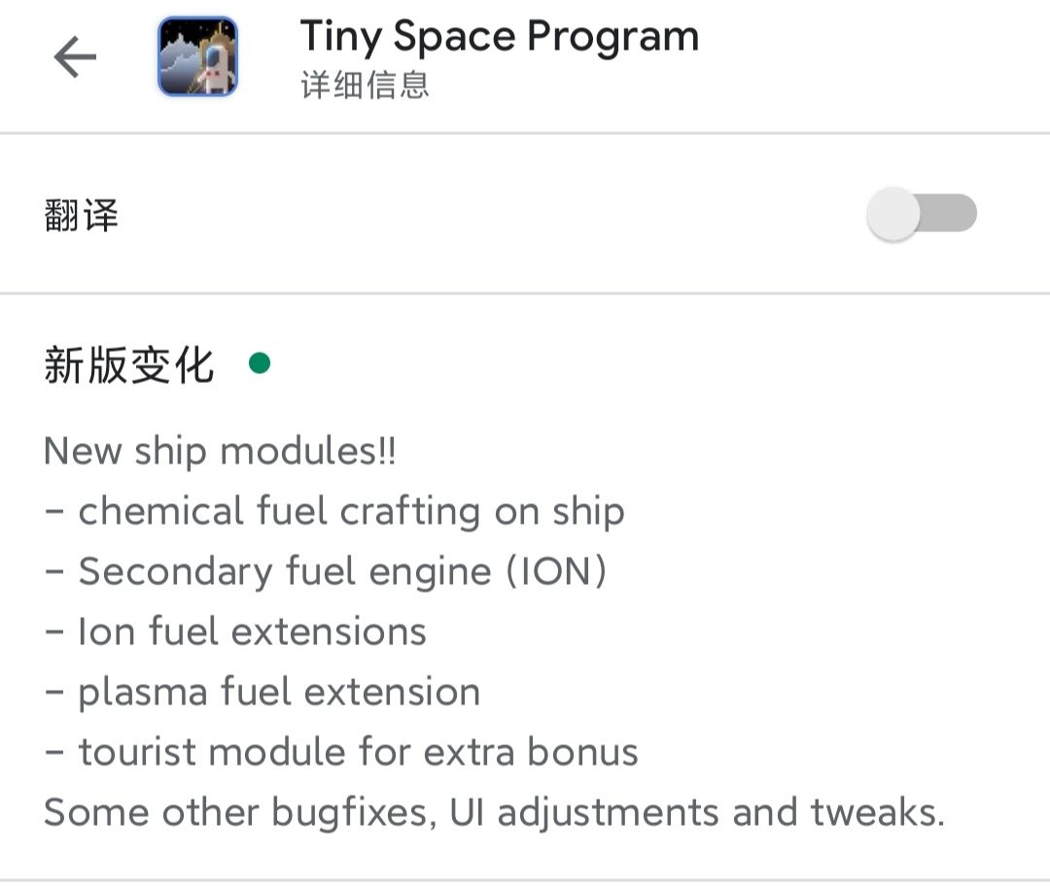Tap 'tourist module for extra bonus'
The image size is (1050, 886).
coord(358,753)
